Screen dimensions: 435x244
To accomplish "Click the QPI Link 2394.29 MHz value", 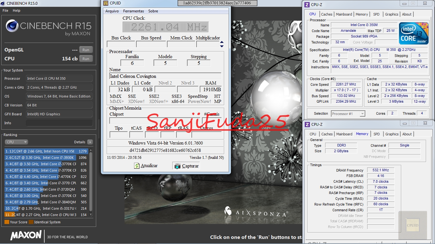I will pos(346,102).
